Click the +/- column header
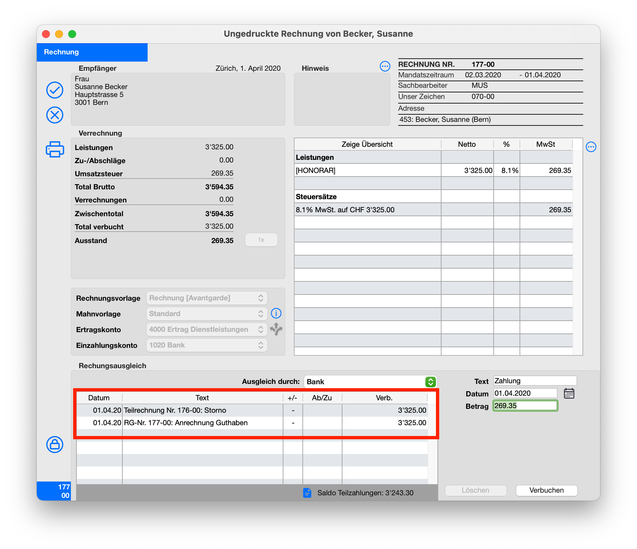637x549 pixels. click(293, 398)
